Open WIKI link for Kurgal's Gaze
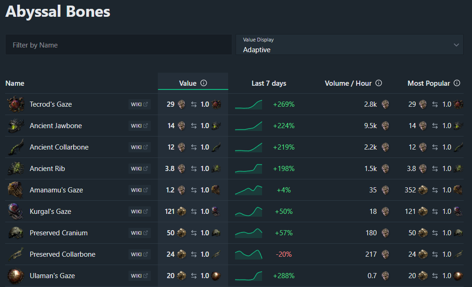This screenshot has height=287, width=472. [139, 212]
